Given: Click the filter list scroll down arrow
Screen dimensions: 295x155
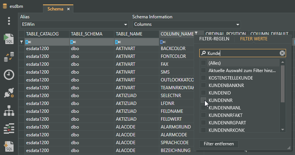Looking at the screenshot, I should coord(283,130).
